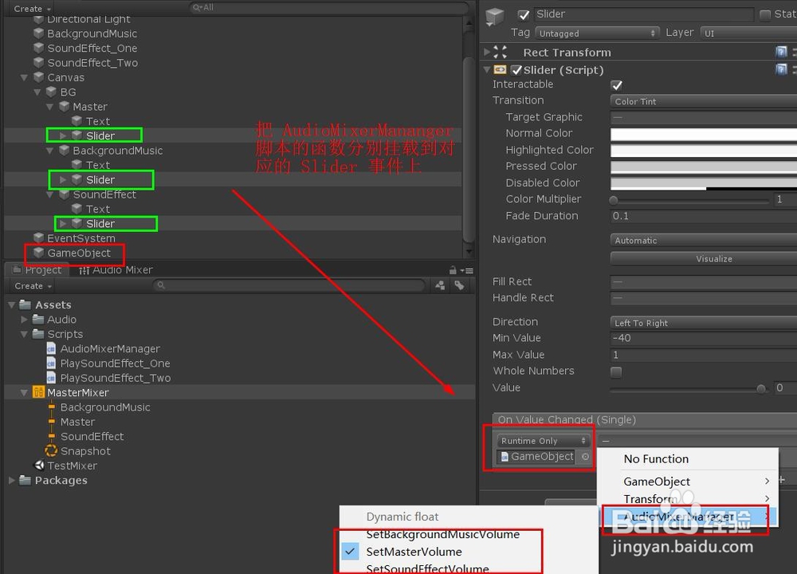Click the MasterMixer asset icon
This screenshot has width=797, height=574.
point(38,392)
